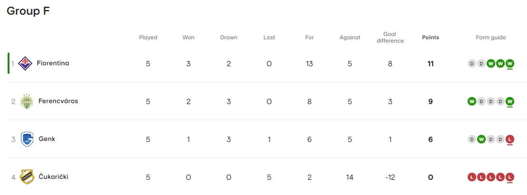
Task: Click the Group F heading
Action: tap(28, 11)
